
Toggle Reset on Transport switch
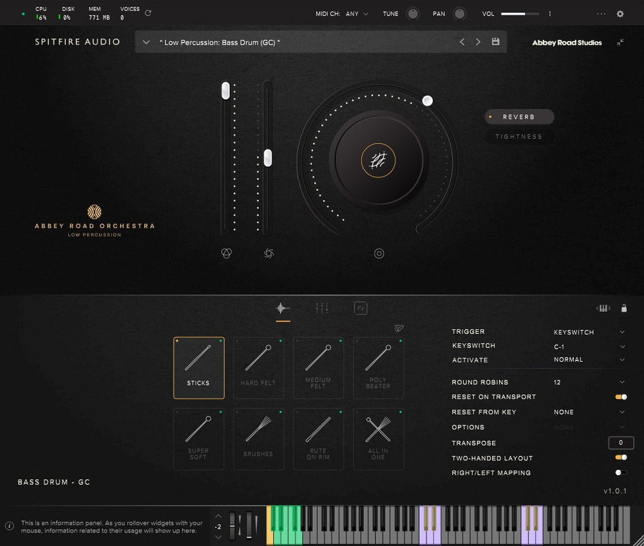point(621,397)
